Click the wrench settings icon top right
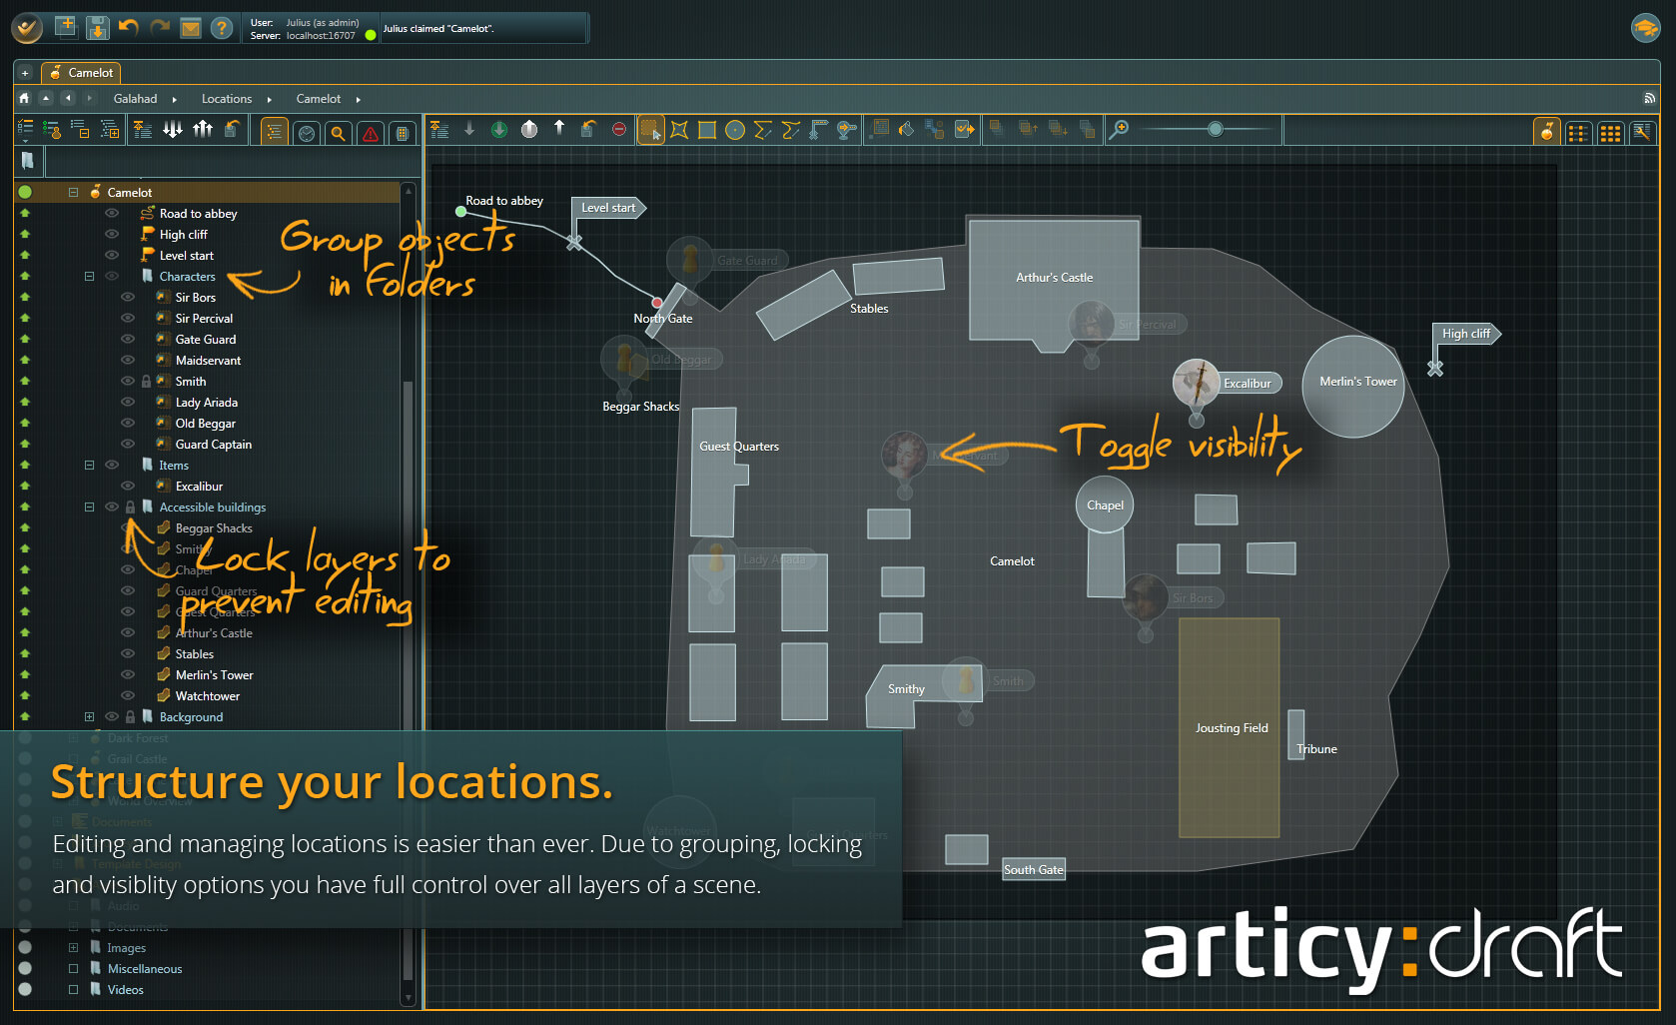 click(x=1644, y=132)
